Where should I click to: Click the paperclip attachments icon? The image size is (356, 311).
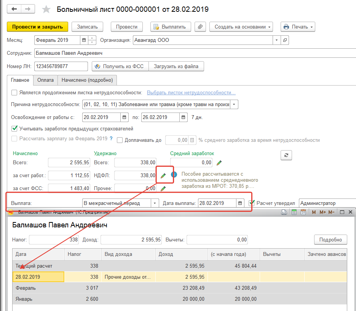pyautogui.click(x=200, y=27)
